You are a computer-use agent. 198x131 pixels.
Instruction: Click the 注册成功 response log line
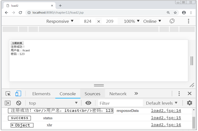point(61,111)
